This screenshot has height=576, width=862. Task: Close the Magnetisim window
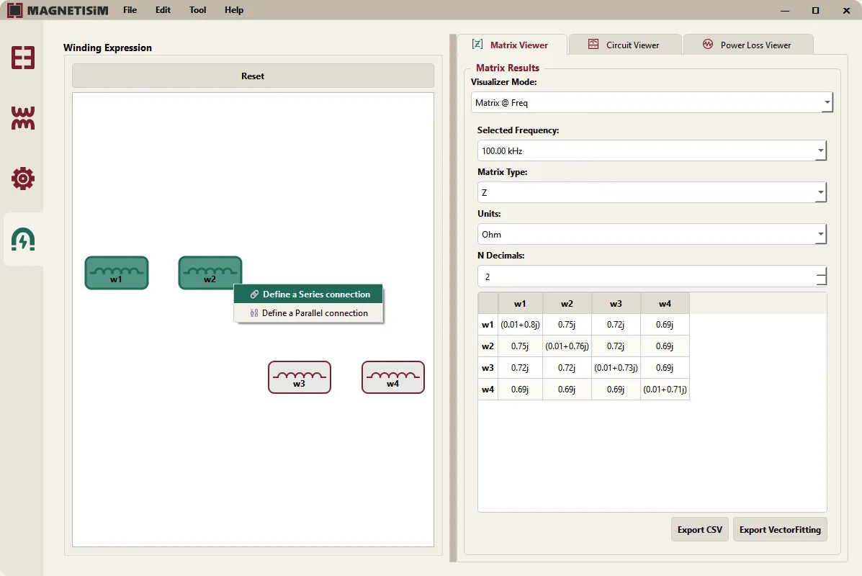[x=847, y=11]
